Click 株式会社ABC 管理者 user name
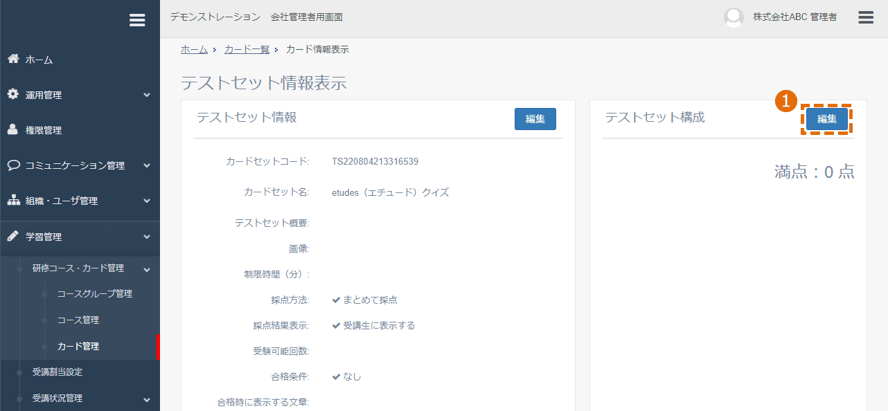The height and width of the screenshot is (411, 888). tap(795, 17)
